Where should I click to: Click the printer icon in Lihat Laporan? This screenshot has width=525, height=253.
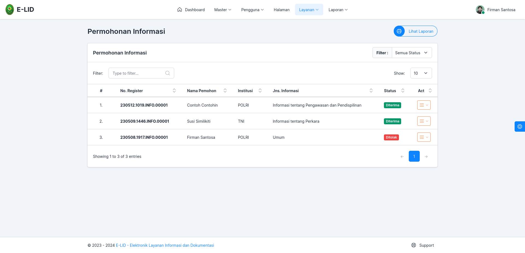[x=399, y=31]
